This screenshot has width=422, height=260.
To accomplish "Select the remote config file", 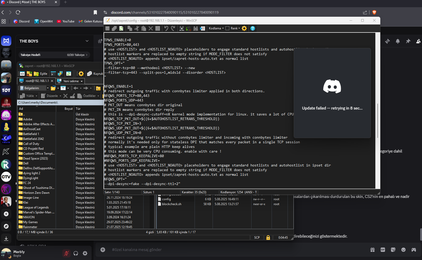I will (x=164, y=199).
